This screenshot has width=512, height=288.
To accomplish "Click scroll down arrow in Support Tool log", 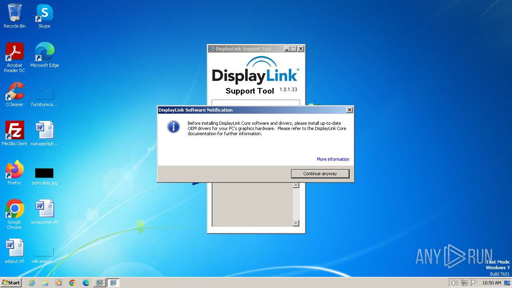I will pos(296,223).
